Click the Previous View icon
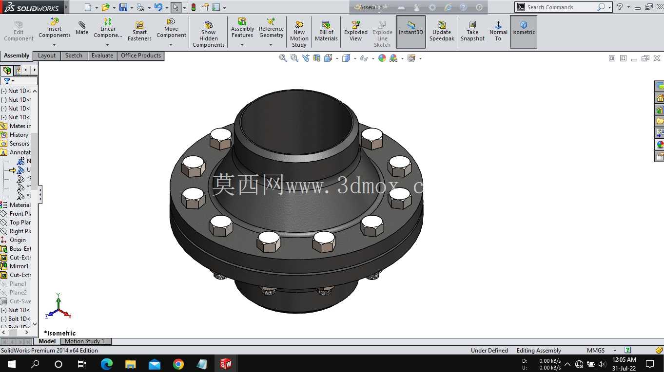664x372 pixels. pyautogui.click(x=306, y=58)
